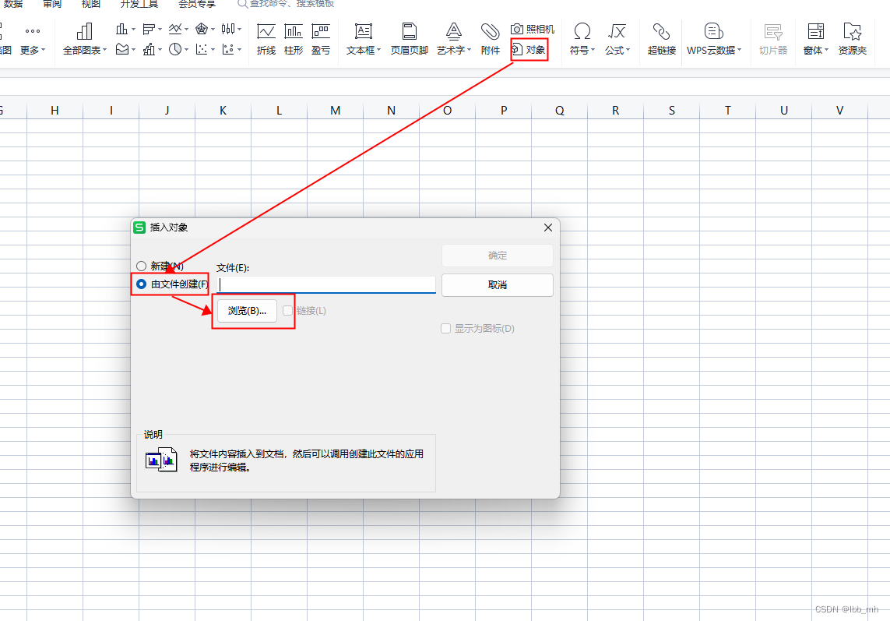Insert a 公式 equation
Image resolution: width=890 pixels, height=621 pixels.
(617, 39)
